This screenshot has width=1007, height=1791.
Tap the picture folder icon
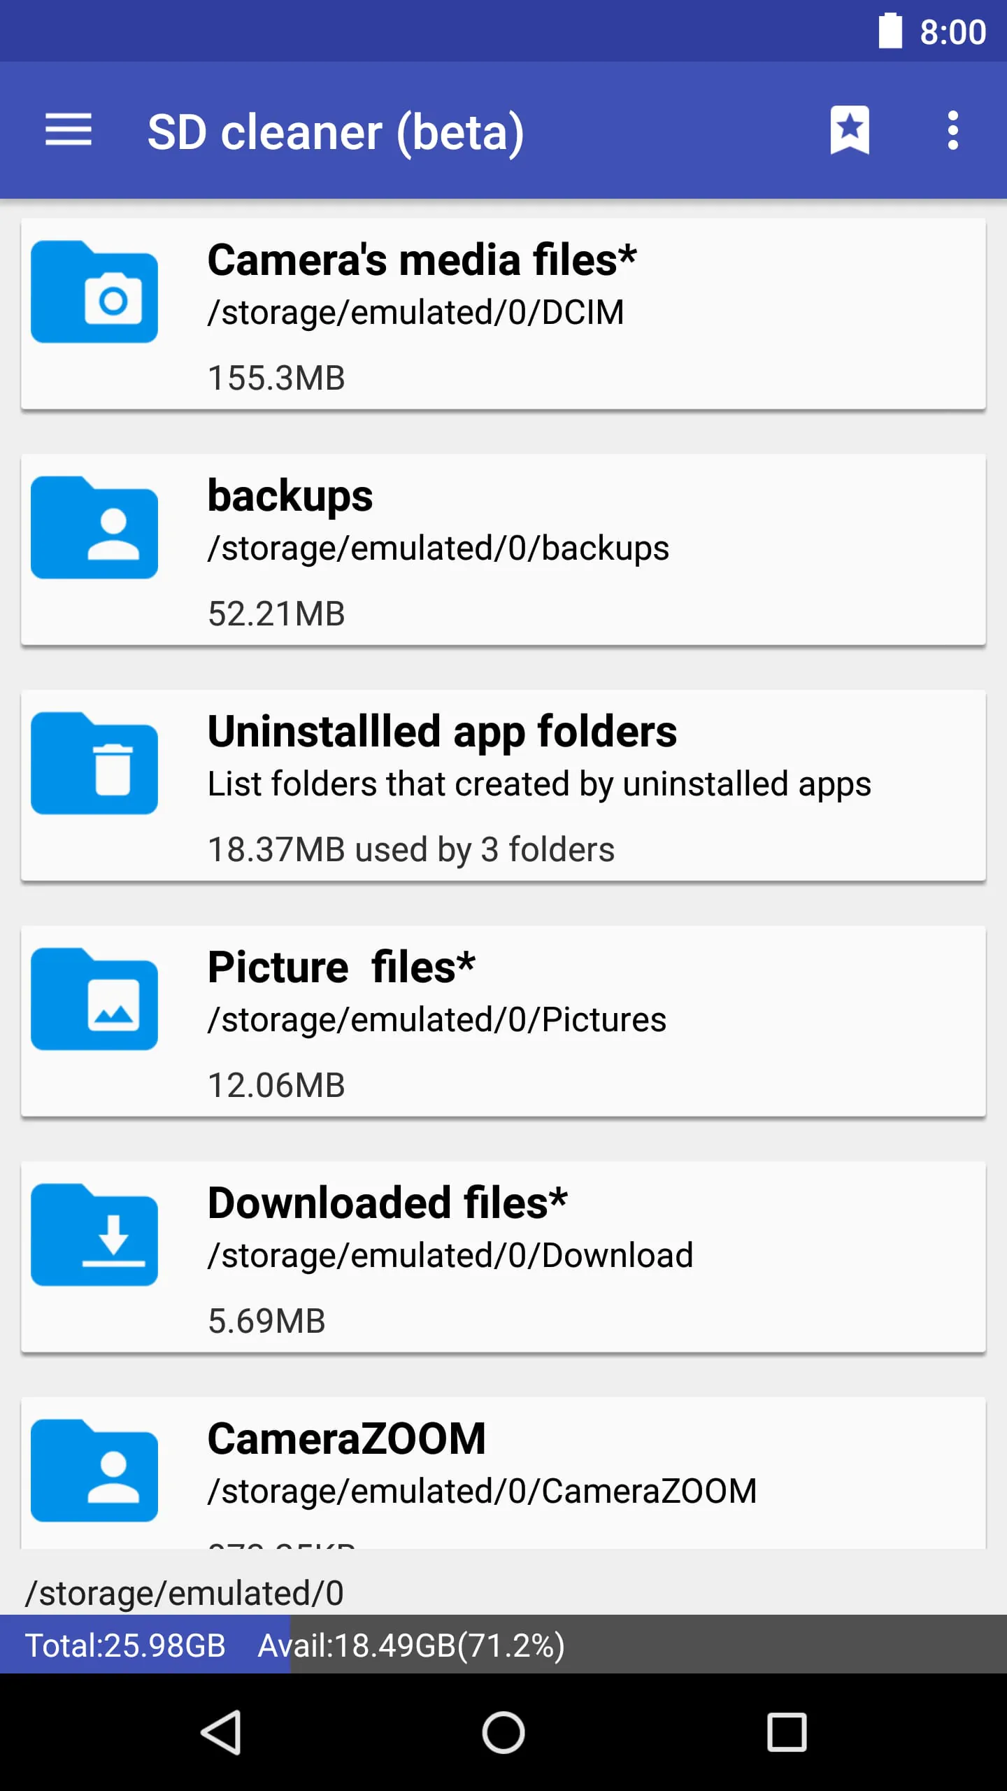click(94, 1000)
